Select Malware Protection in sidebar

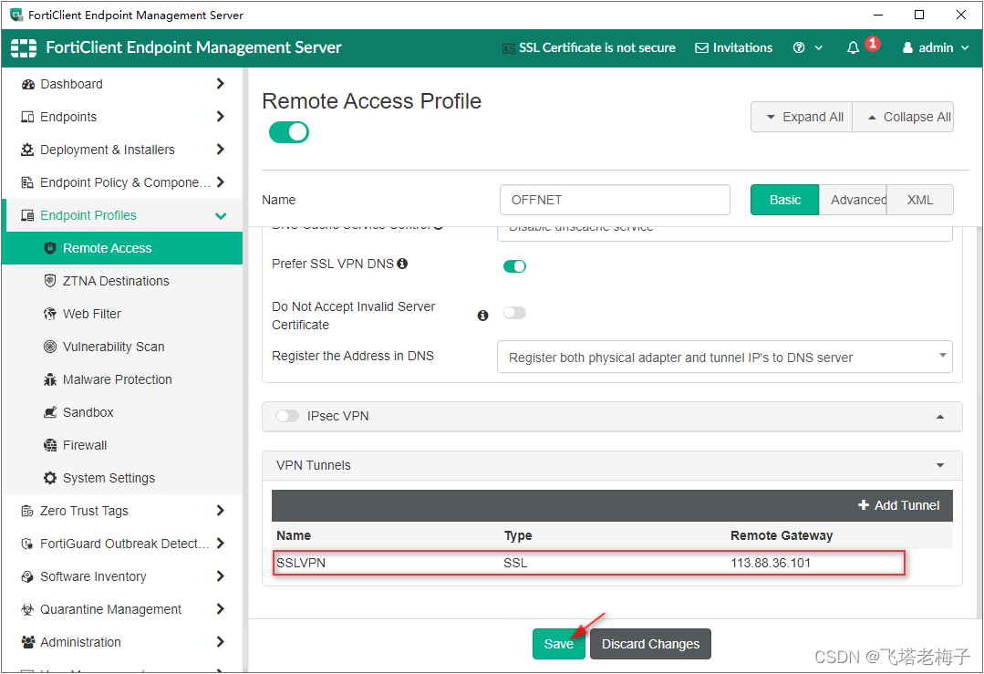[118, 379]
